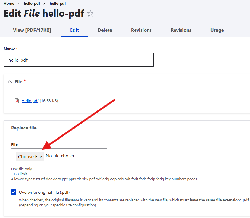
Task: Click inside the Name text field
Action: coord(78,60)
